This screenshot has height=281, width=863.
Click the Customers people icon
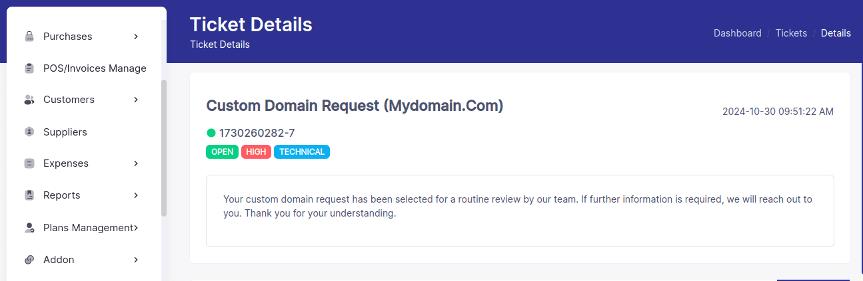pos(29,100)
